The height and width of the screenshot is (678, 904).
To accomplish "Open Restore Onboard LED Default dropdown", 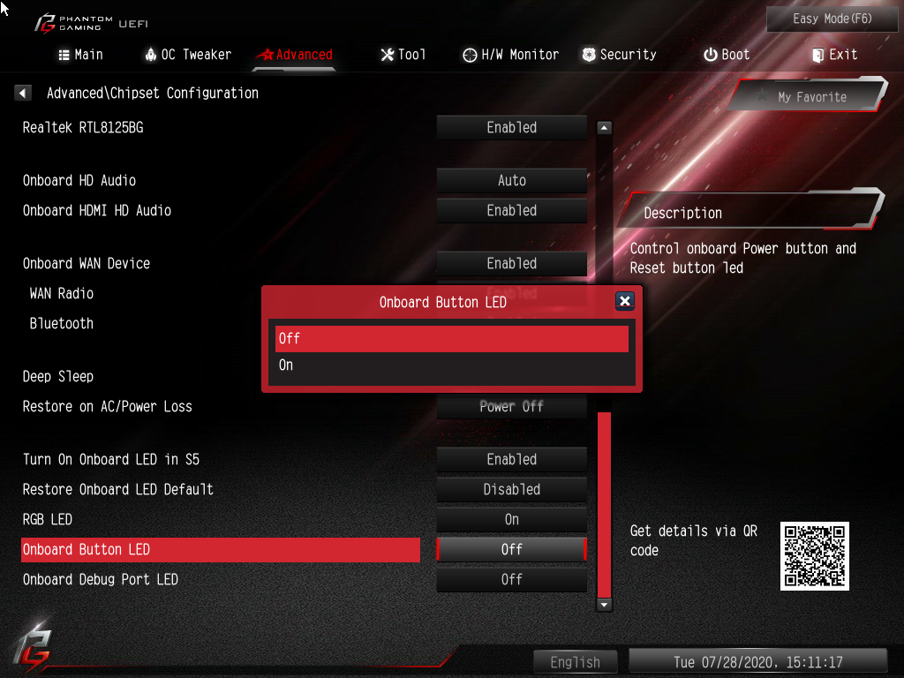I will [x=512, y=489].
